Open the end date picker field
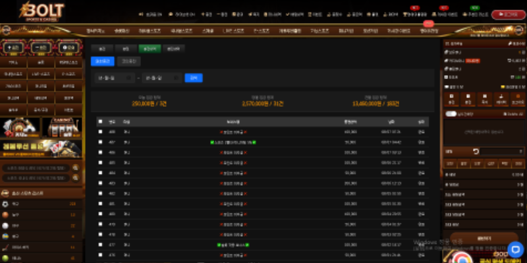The image size is (527, 263). [x=161, y=78]
